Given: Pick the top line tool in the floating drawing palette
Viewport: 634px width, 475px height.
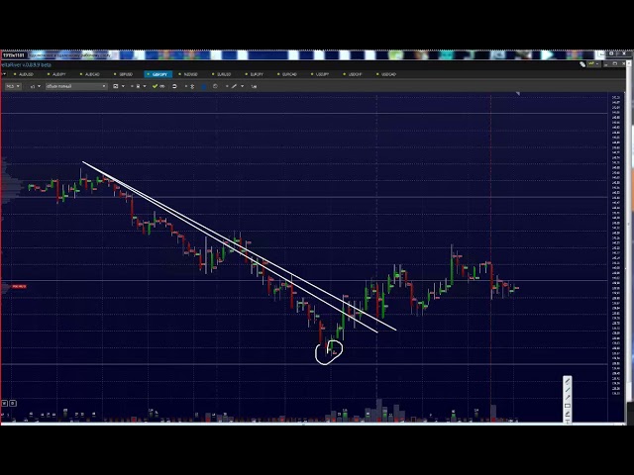Looking at the screenshot, I should [568, 381].
